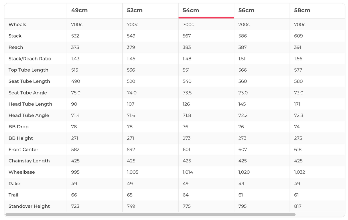Select the Stack/Reach Ratio row label

(x=30, y=59)
